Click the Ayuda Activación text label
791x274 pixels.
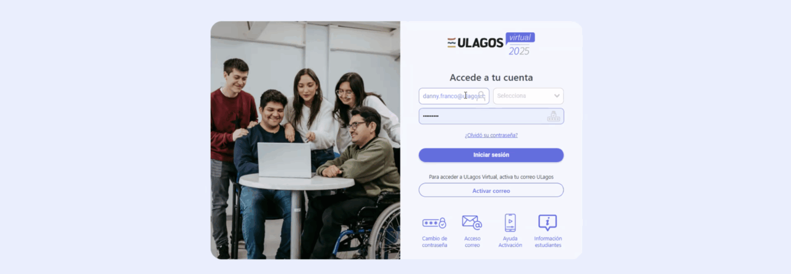tap(510, 242)
